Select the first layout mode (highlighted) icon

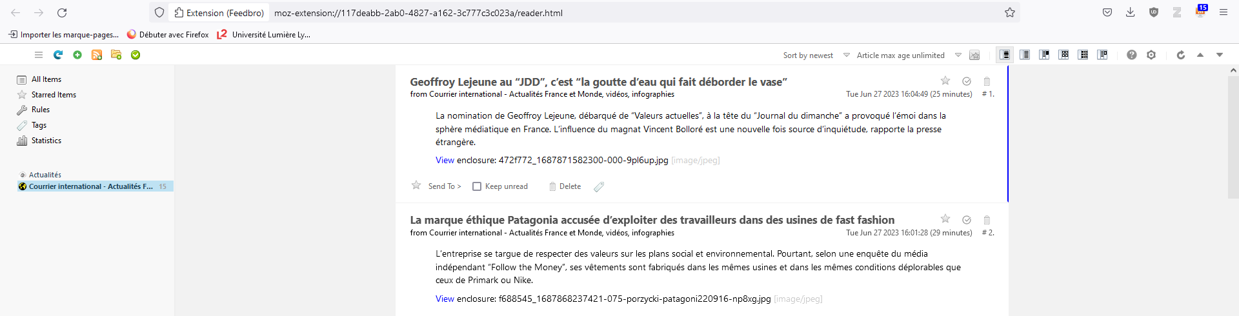tap(1005, 55)
